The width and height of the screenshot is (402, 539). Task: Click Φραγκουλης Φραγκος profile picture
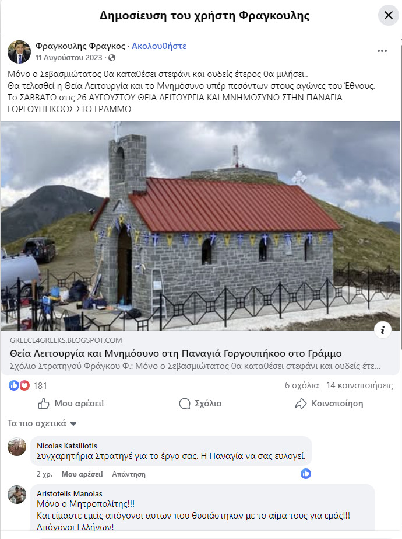pyautogui.click(x=19, y=52)
